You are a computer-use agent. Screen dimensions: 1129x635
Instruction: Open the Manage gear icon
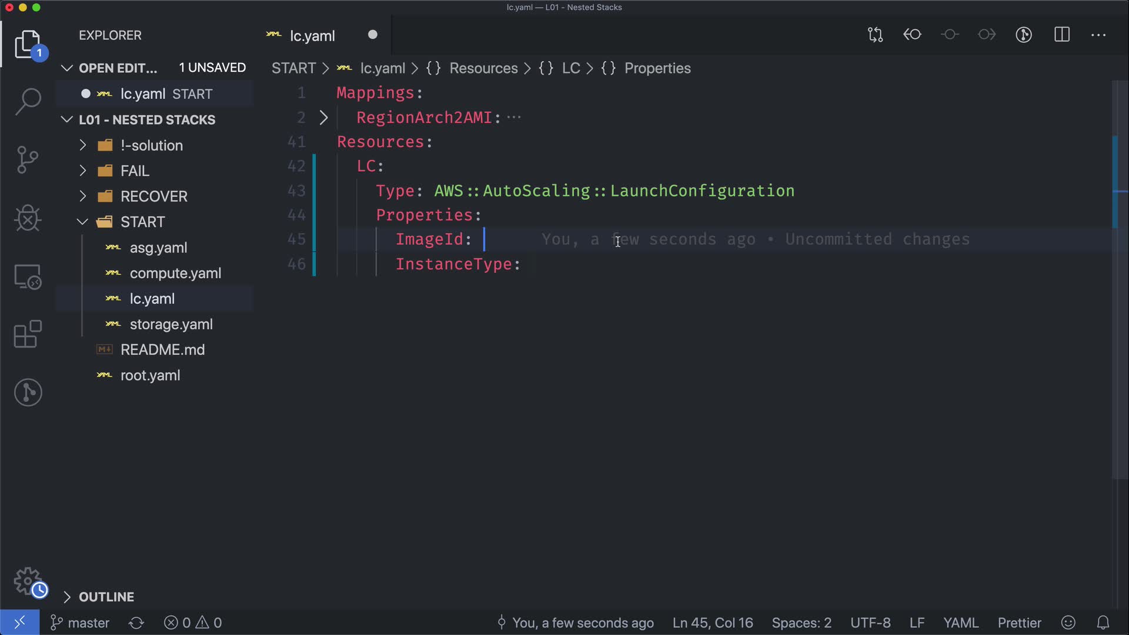[28, 581]
